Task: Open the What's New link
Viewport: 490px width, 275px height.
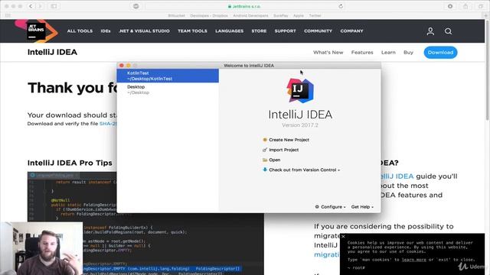Action: (328, 53)
